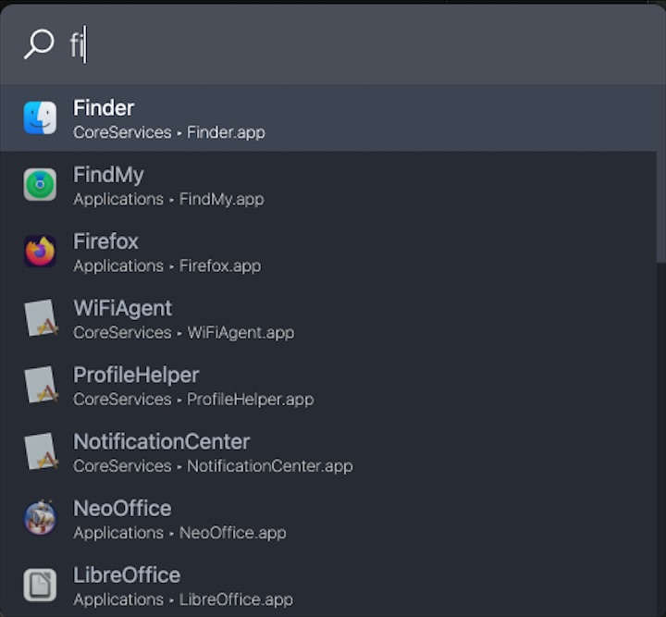The width and height of the screenshot is (666, 617).
Task: Select the ProfileHelper result title
Action: point(136,375)
